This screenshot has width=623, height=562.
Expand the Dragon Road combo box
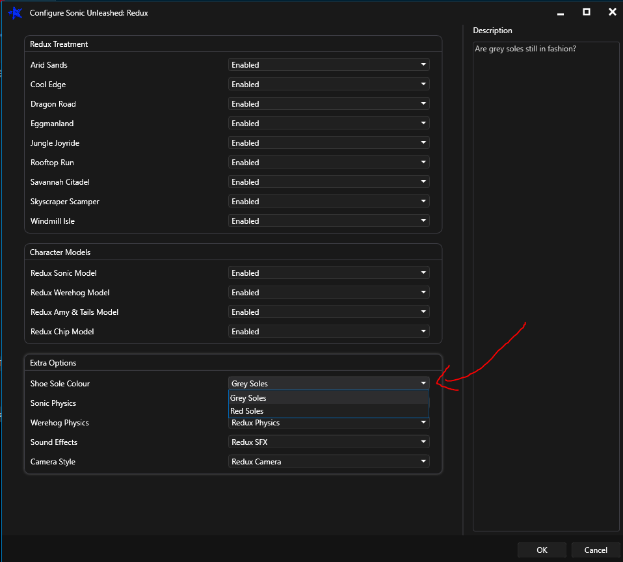[328, 103]
